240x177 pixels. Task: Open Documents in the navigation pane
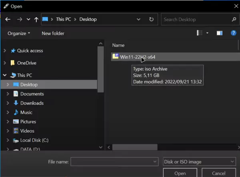pyautogui.click(x=32, y=94)
